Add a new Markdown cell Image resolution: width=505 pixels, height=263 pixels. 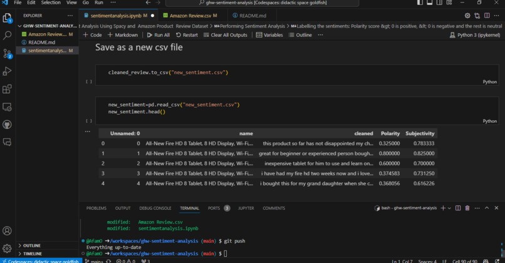click(x=123, y=35)
